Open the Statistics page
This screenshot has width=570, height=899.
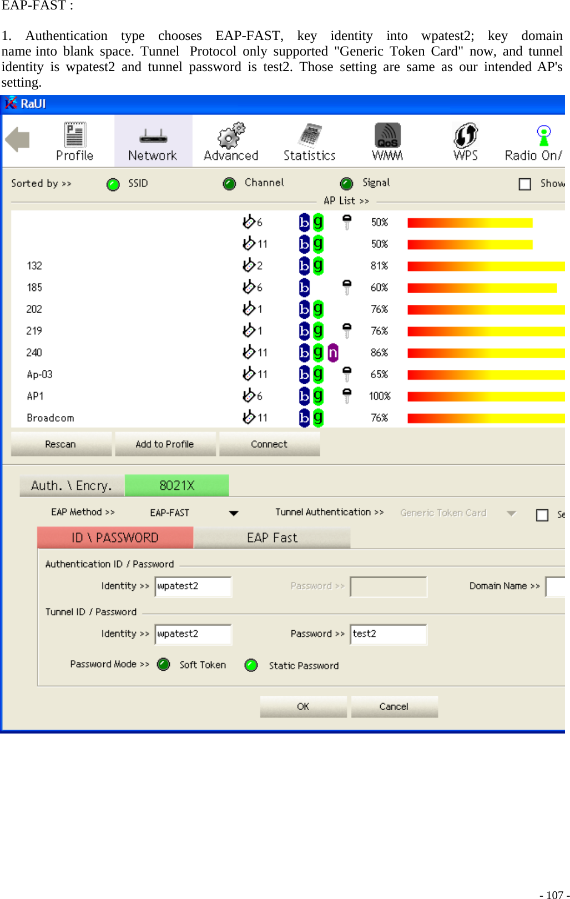310,142
